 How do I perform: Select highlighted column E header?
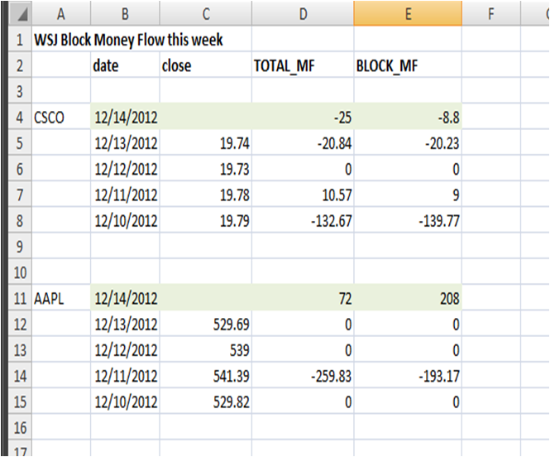point(408,13)
